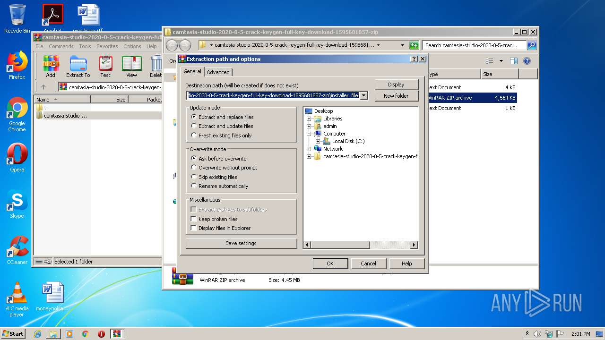
Task: Select Rename automatically option
Action: click(x=219, y=186)
